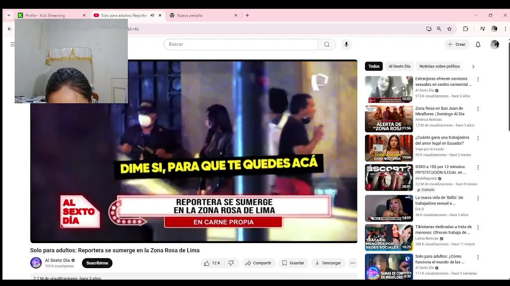Image resolution: width=510 pixels, height=286 pixels.
Task: Show more filter chips with arrow
Action: click(x=473, y=66)
